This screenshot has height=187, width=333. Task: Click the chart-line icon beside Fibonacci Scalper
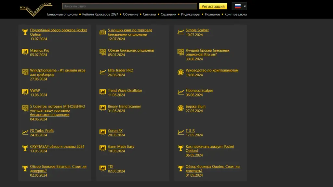tap(181, 92)
